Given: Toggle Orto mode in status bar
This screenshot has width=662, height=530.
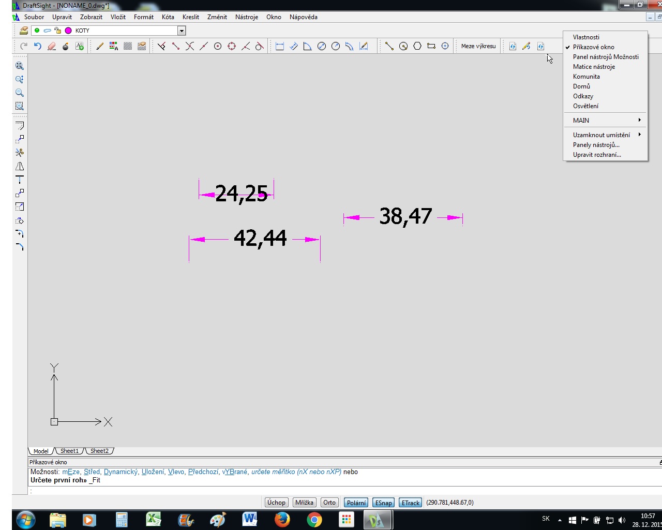Looking at the screenshot, I should 329,503.
